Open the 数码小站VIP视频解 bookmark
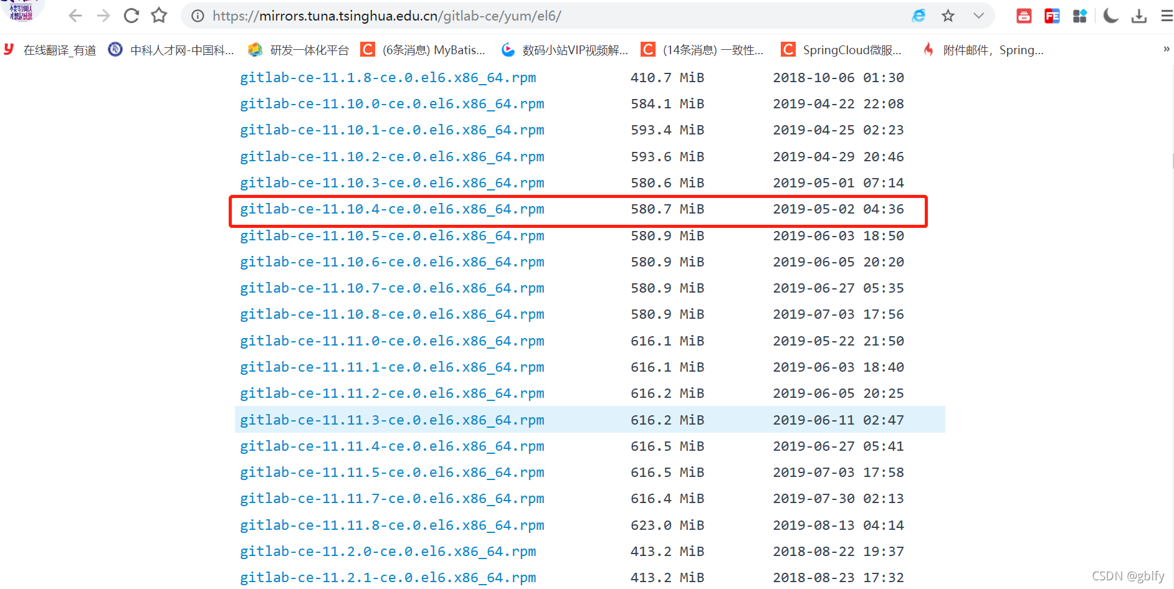Image resolution: width=1174 pixels, height=589 pixels. click(x=565, y=50)
